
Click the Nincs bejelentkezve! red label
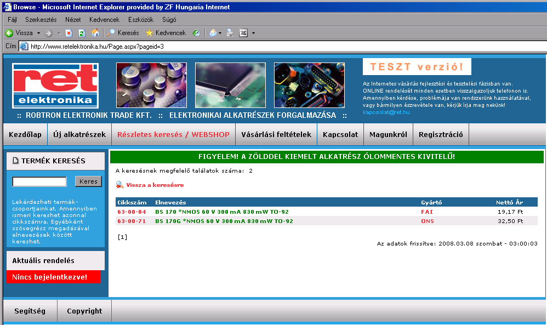click(53, 277)
